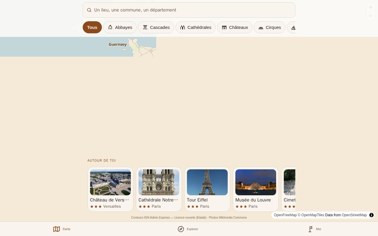Filter by Cascades category

click(156, 27)
